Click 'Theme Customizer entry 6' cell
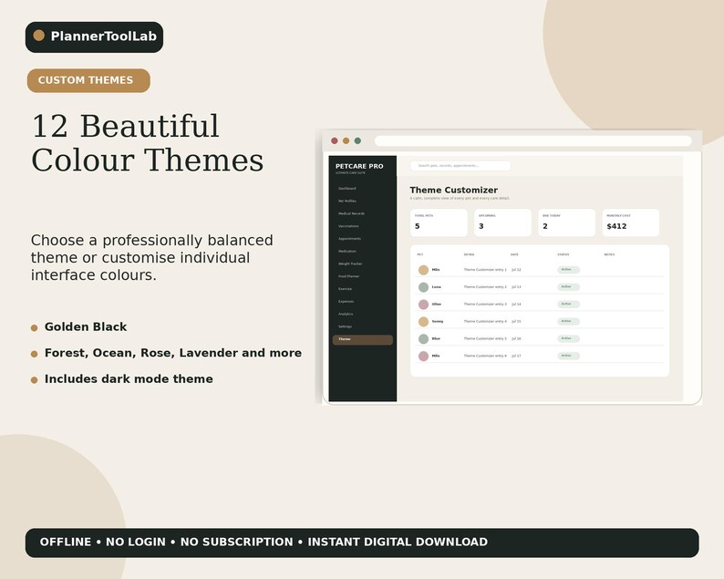724x579 pixels. tap(485, 356)
